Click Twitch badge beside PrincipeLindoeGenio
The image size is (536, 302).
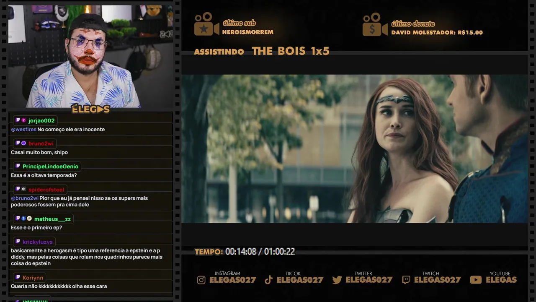tap(18, 167)
